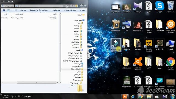Open KMPlayer from the taskbar
176x99 pixels.
click(x=165, y=97)
